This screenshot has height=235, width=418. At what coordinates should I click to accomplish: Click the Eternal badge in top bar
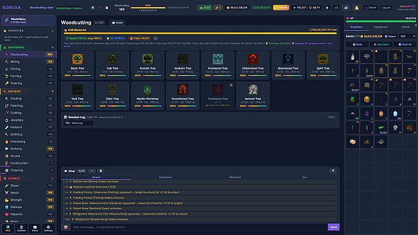tap(281, 8)
